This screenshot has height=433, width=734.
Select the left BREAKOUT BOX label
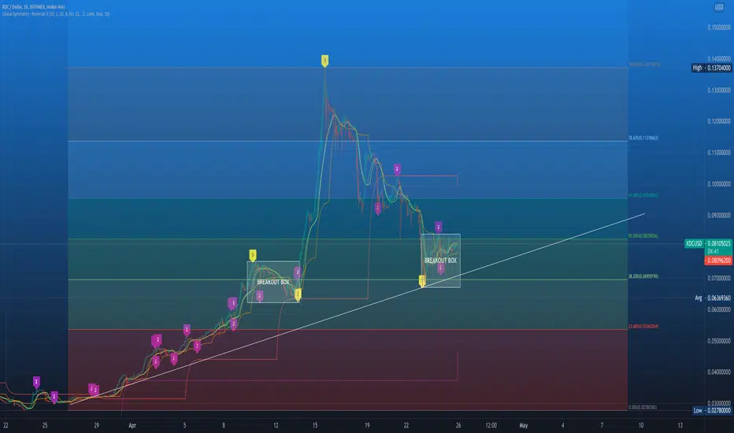point(273,283)
